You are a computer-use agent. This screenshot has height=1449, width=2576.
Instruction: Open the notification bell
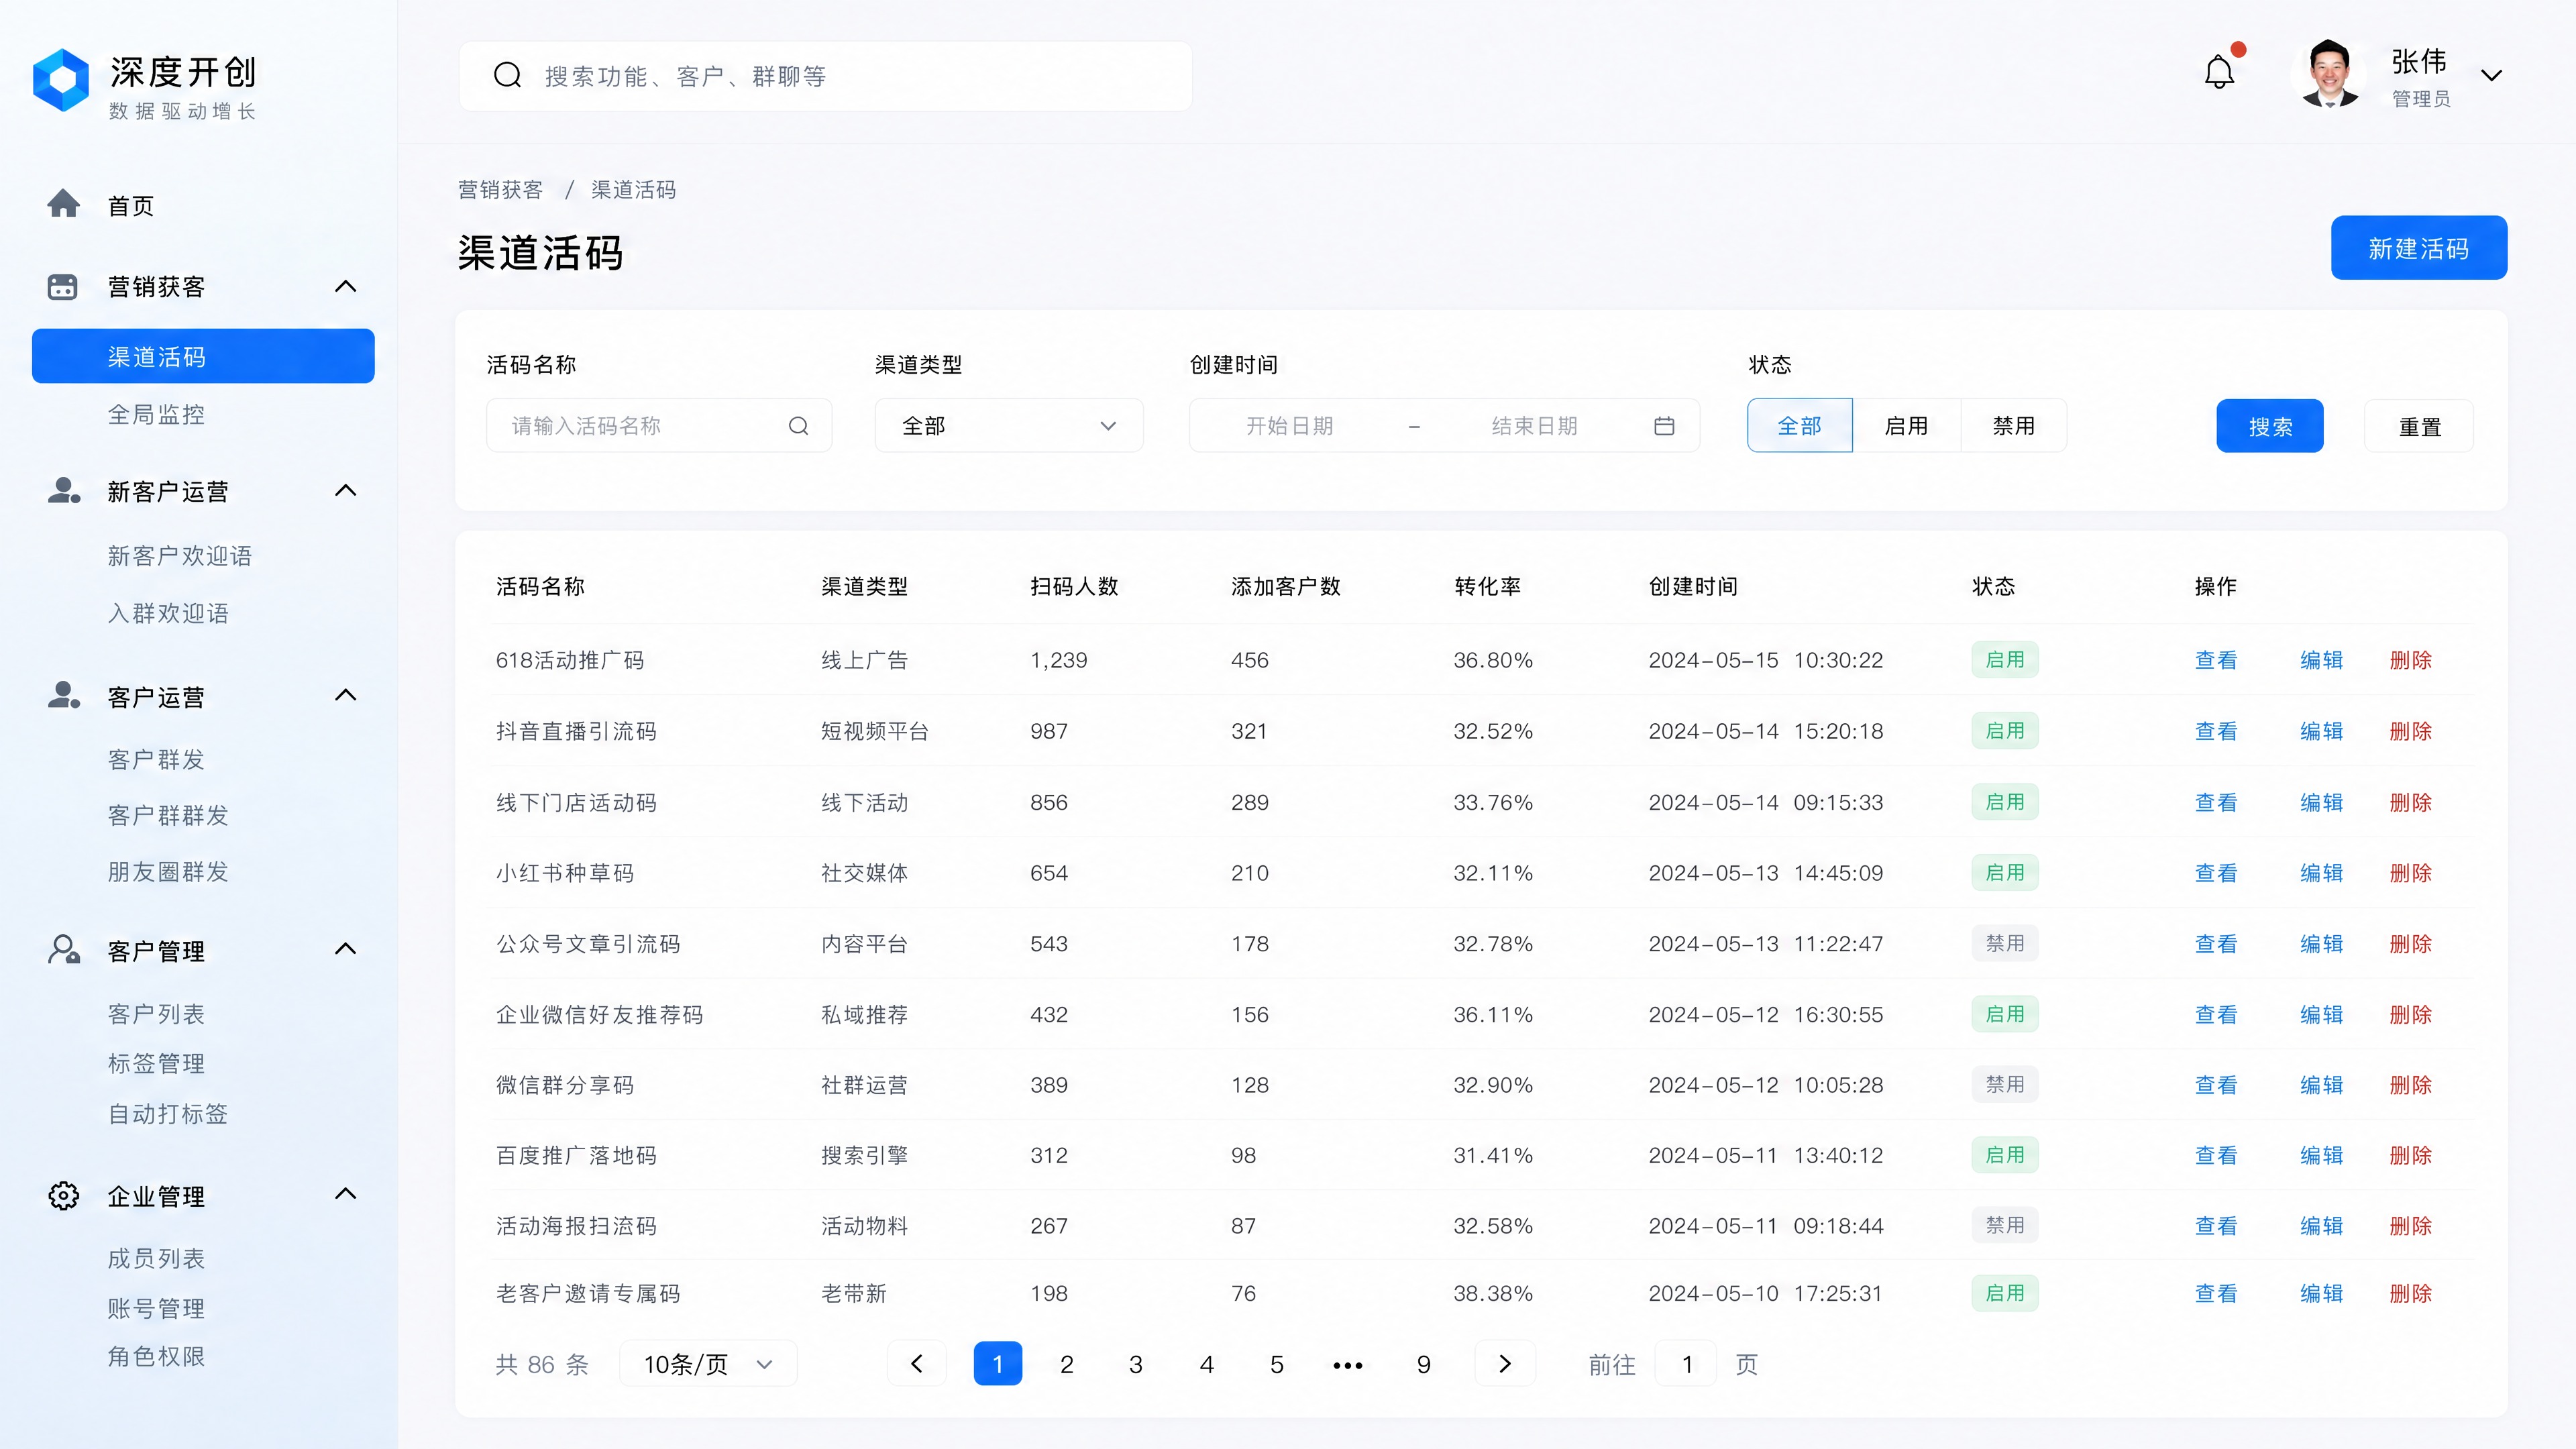click(2219, 72)
